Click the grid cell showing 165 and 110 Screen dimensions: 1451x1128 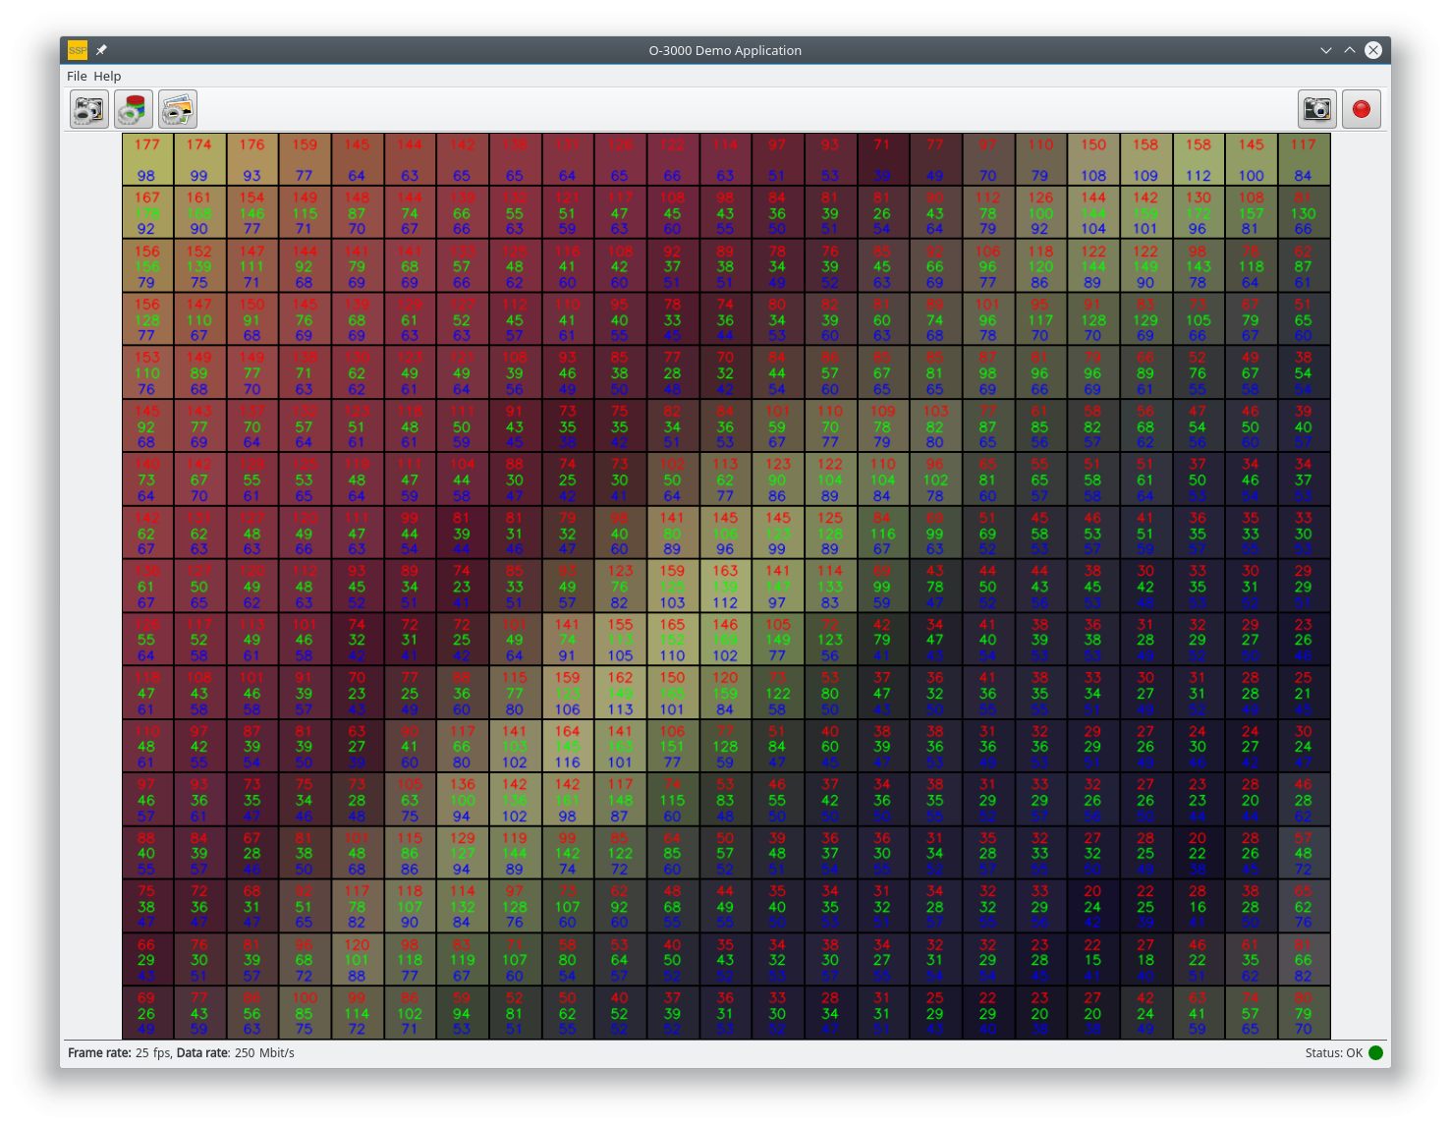(672, 640)
